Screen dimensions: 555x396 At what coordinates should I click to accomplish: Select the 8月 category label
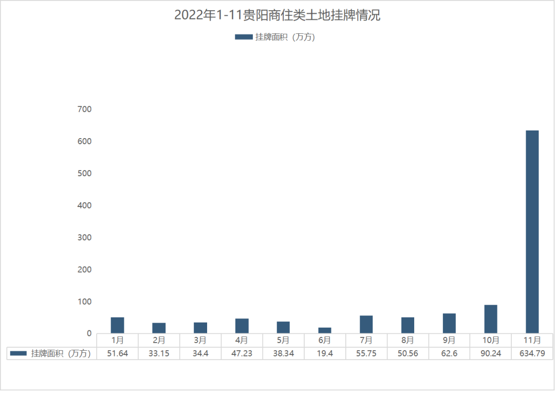pos(408,340)
